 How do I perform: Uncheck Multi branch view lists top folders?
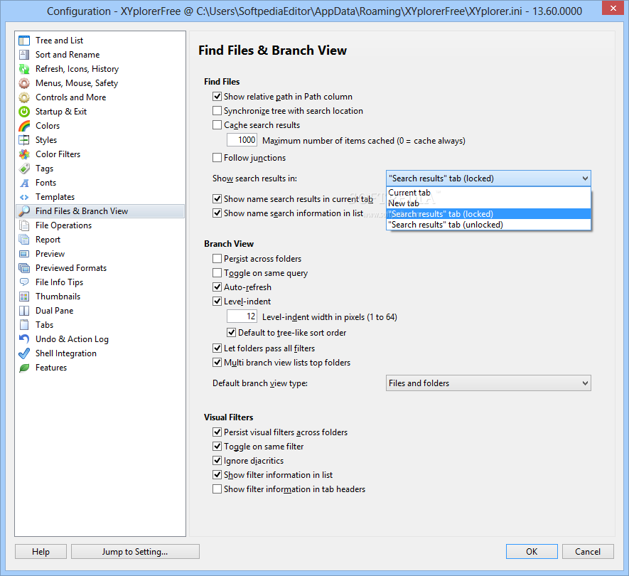[217, 363]
